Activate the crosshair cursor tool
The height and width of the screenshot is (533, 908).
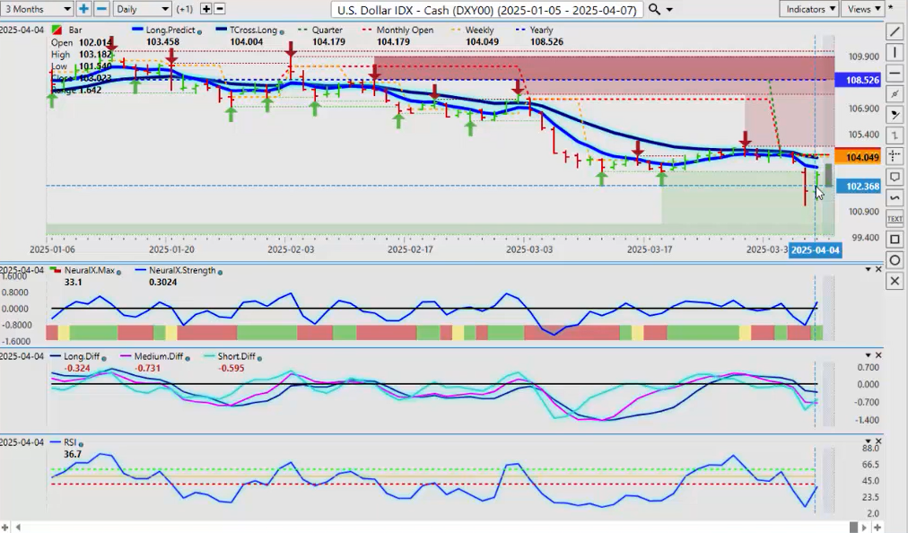(x=895, y=156)
